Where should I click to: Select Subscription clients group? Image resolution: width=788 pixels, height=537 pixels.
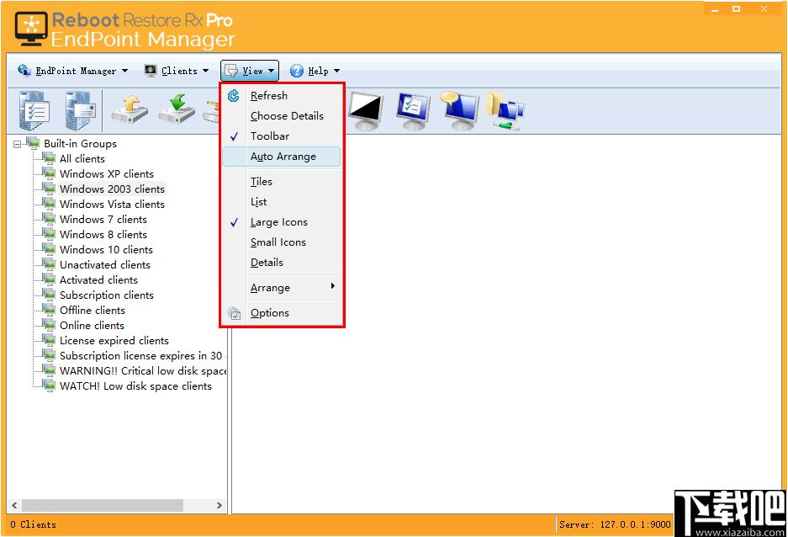click(107, 295)
